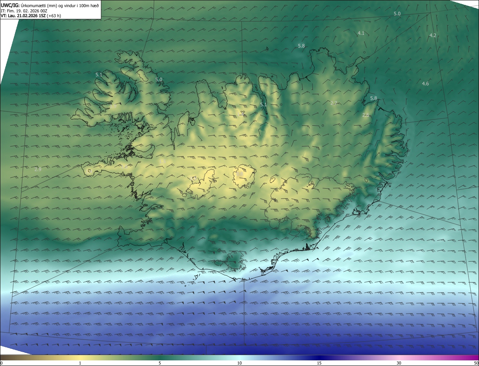Click the 2.7 precipitation value label
Image resolution: width=479 pixels, height=366 pixels.
coord(334,103)
